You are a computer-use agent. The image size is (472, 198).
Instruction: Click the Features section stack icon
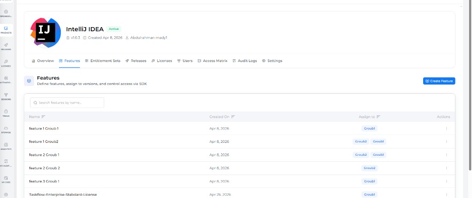[29, 81]
